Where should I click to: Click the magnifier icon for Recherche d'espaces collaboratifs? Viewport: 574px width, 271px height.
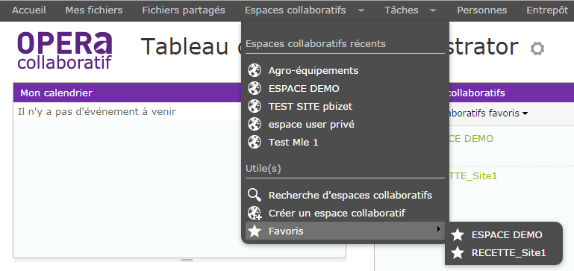255,195
